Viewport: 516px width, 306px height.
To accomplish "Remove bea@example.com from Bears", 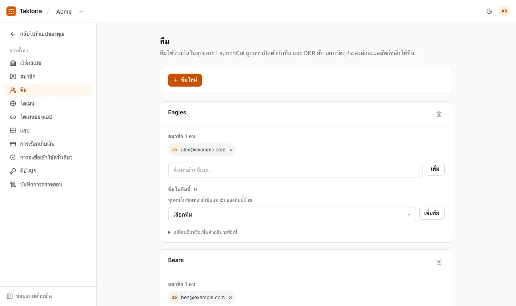I will tap(231, 298).
